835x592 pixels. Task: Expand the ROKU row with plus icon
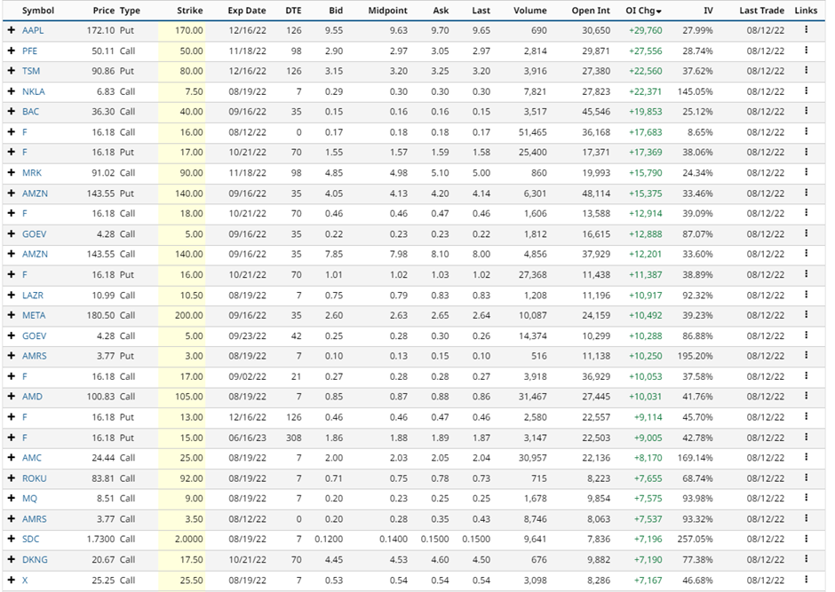pos(12,478)
